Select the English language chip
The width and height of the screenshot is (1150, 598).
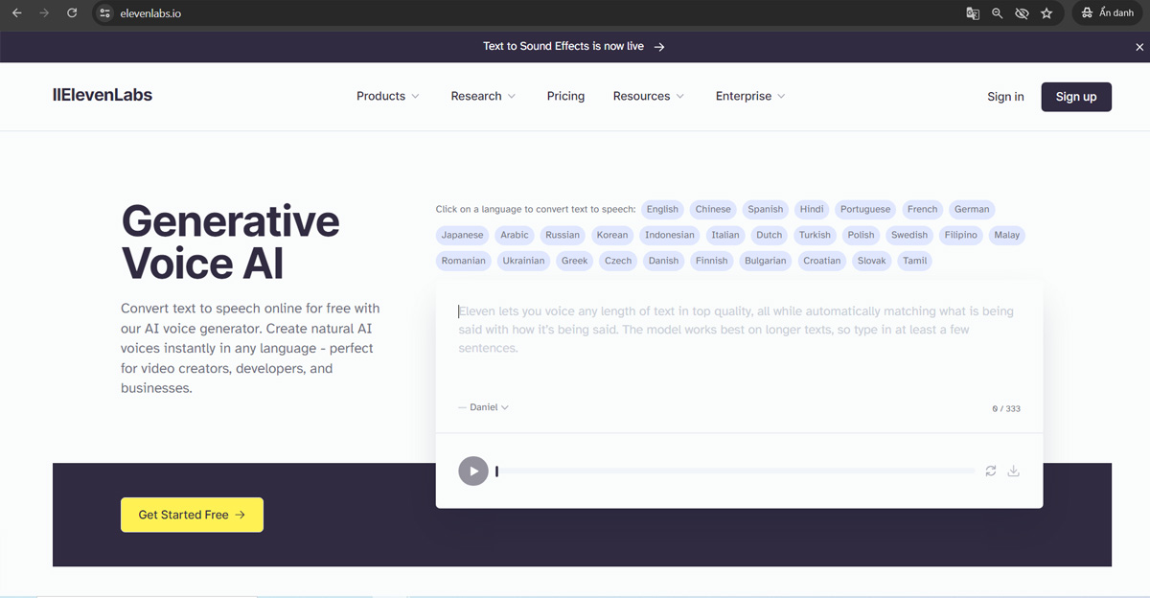coord(662,209)
